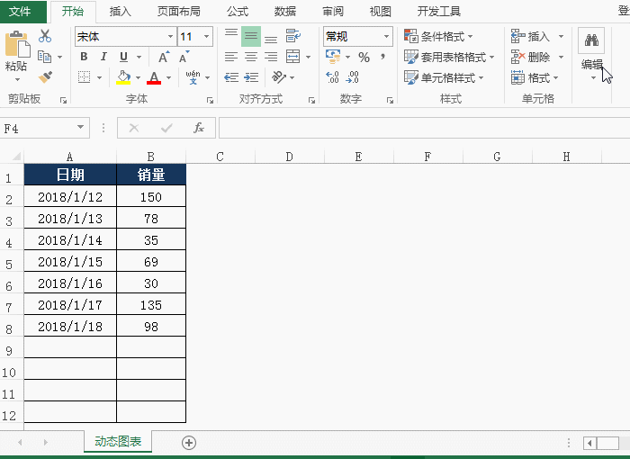Switch to 开发工具 ribbon tab
630x459 pixels.
tap(439, 12)
